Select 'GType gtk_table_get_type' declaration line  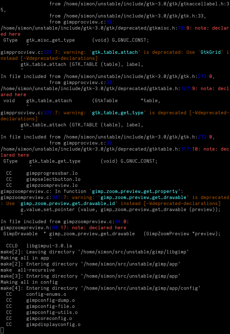[80, 161]
